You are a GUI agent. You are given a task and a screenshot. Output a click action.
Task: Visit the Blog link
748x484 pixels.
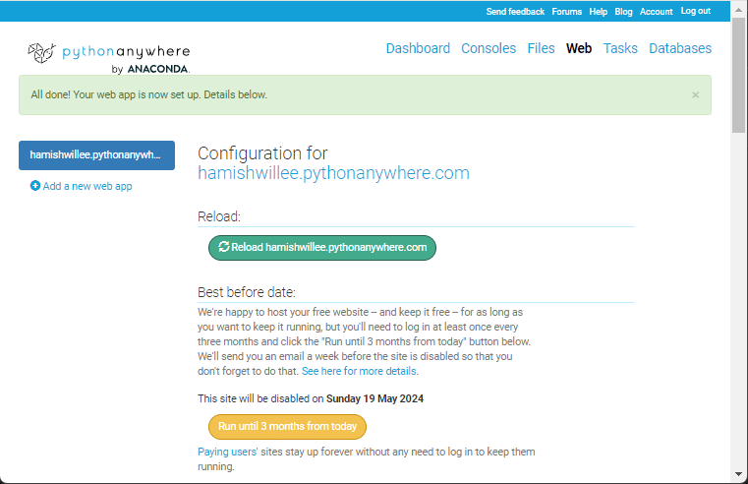[624, 12]
